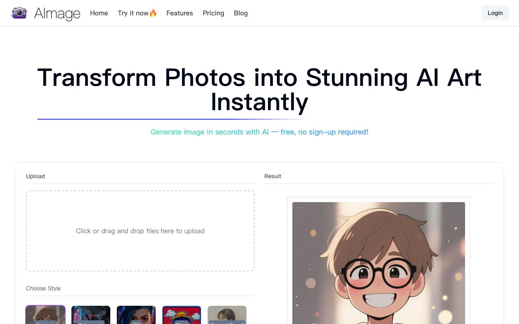This screenshot has height=324, width=519.
Task: Click the "Choose Style" section label
Action: tap(43, 288)
